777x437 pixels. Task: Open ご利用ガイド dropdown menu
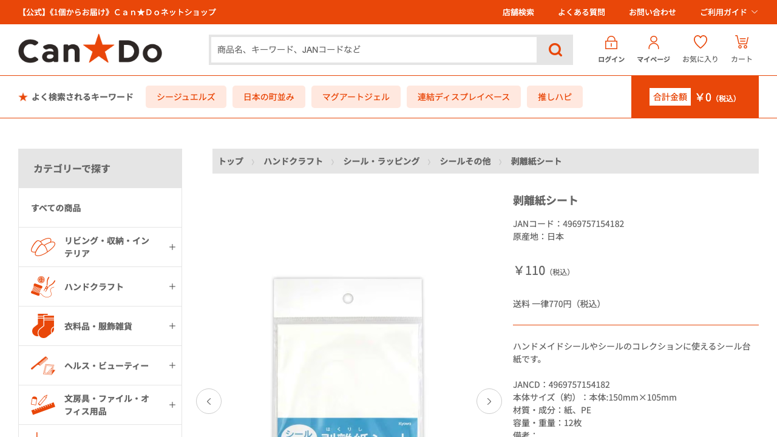729,12
